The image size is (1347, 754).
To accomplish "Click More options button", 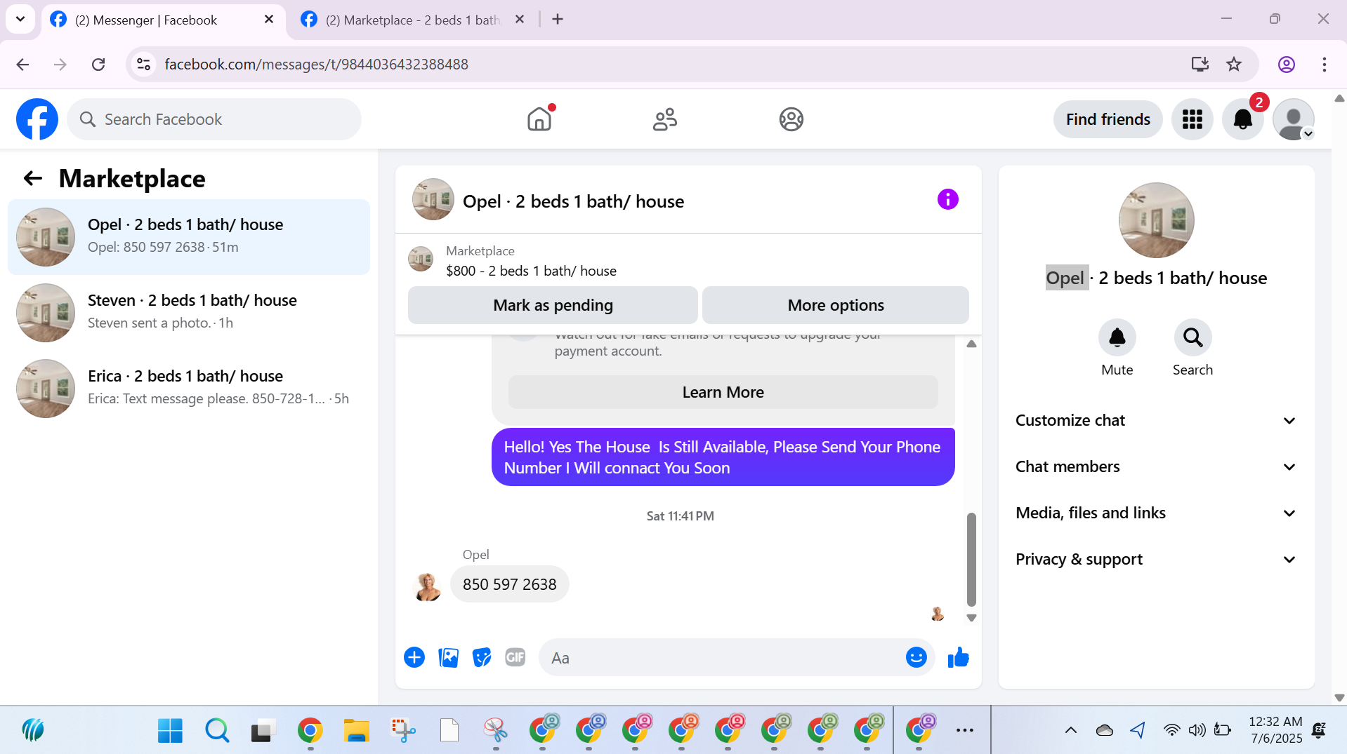I will pyautogui.click(x=836, y=305).
